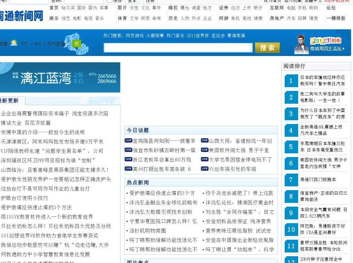Click LIVE icon before 美图软件闯大祸 in 今日话题
The height and width of the screenshot is (263, 353).
pyautogui.click(x=205, y=150)
